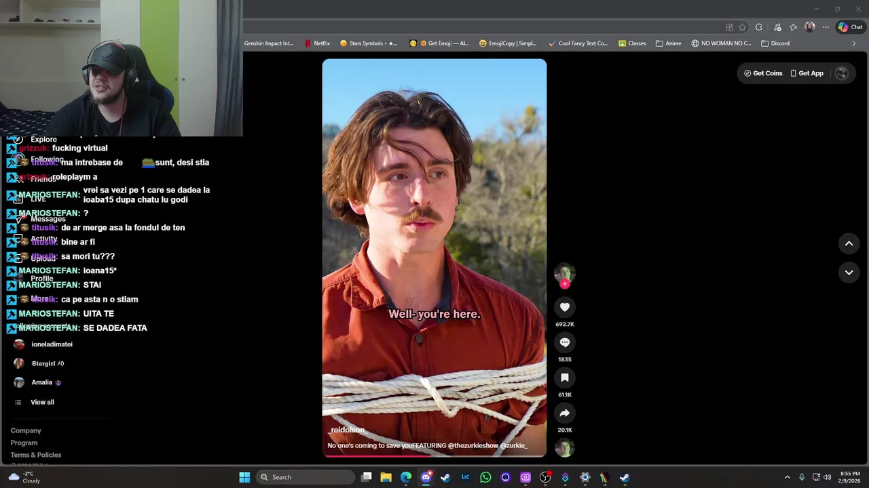
Task: Open Lightroom Classic from the taskbar
Action: [465, 477]
